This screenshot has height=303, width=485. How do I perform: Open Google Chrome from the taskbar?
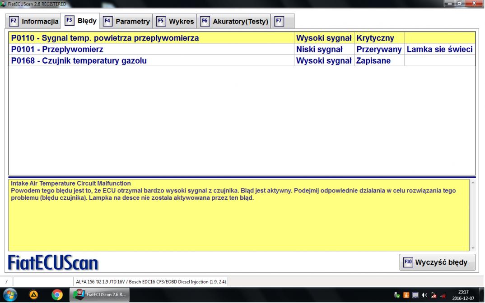(57, 295)
